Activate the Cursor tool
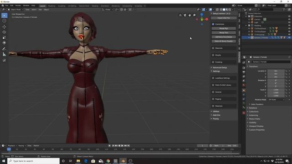Viewport: 292px width, 164px height. pyautogui.click(x=4, y=21)
